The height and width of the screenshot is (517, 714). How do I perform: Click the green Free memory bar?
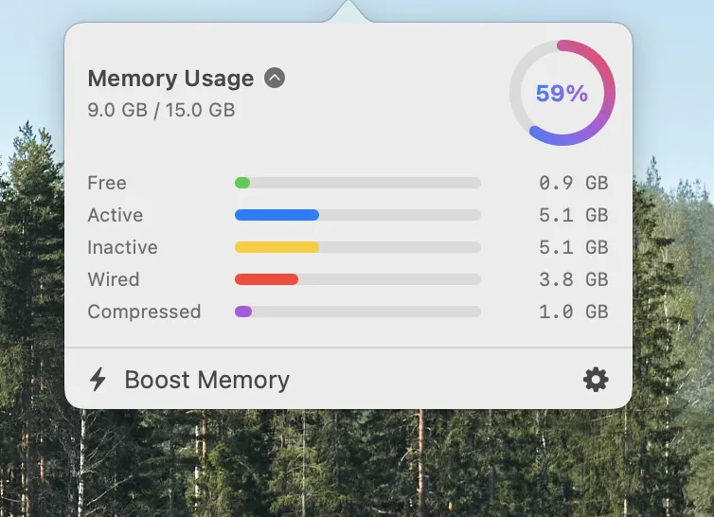tap(242, 183)
